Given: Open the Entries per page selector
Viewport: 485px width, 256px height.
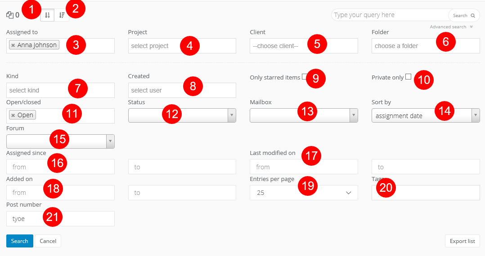Looking at the screenshot, I should point(304,193).
